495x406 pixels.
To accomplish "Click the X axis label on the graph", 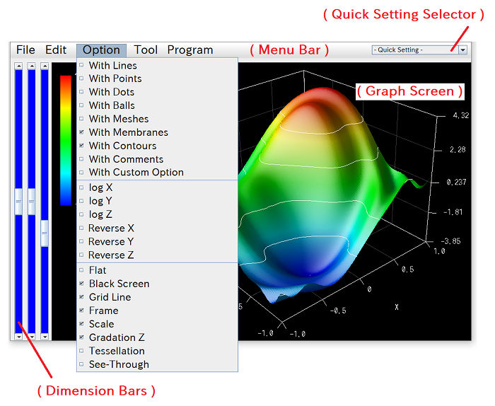I will [397, 307].
